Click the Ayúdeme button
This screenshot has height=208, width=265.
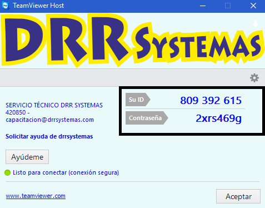(x=27, y=157)
